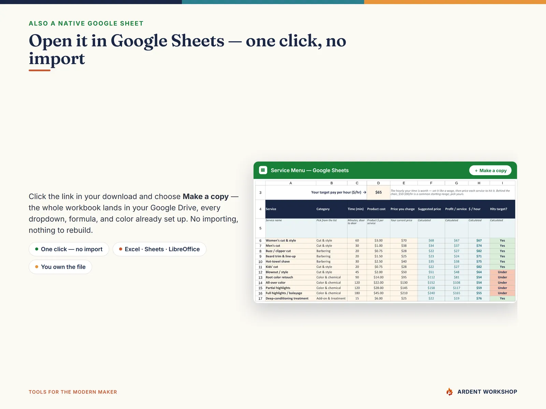Select the Partial highlights cell
Viewport: 546px width, 409px height.
tap(291, 288)
